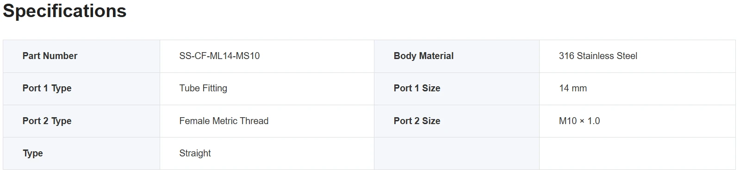This screenshot has height=173, width=740.
Task: Click part number value SS-CF-ML14-MS10
Action: coord(219,56)
